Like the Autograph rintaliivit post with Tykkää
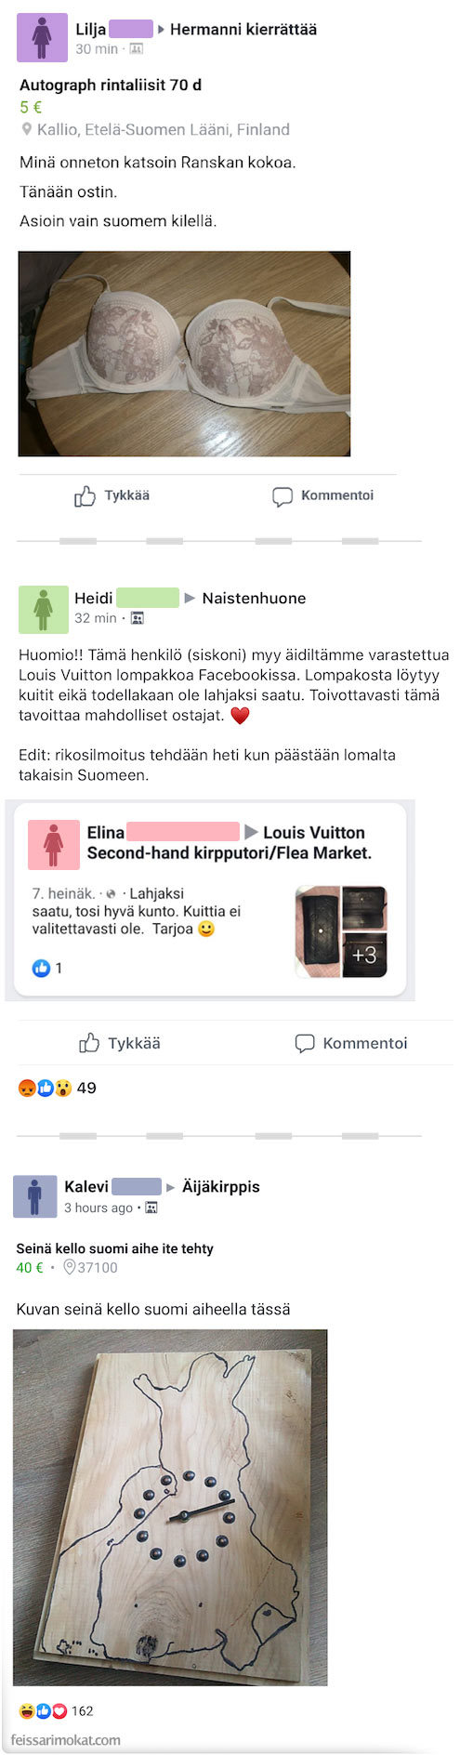Screen dimensions: 460x1755 coord(112,496)
